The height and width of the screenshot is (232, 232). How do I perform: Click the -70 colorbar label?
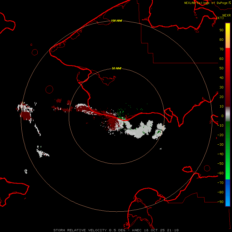pos(220,183)
